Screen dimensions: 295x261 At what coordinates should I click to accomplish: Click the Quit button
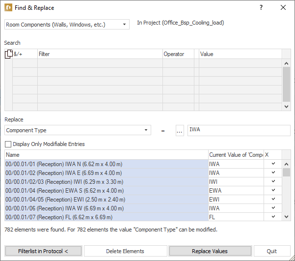tap(272, 251)
